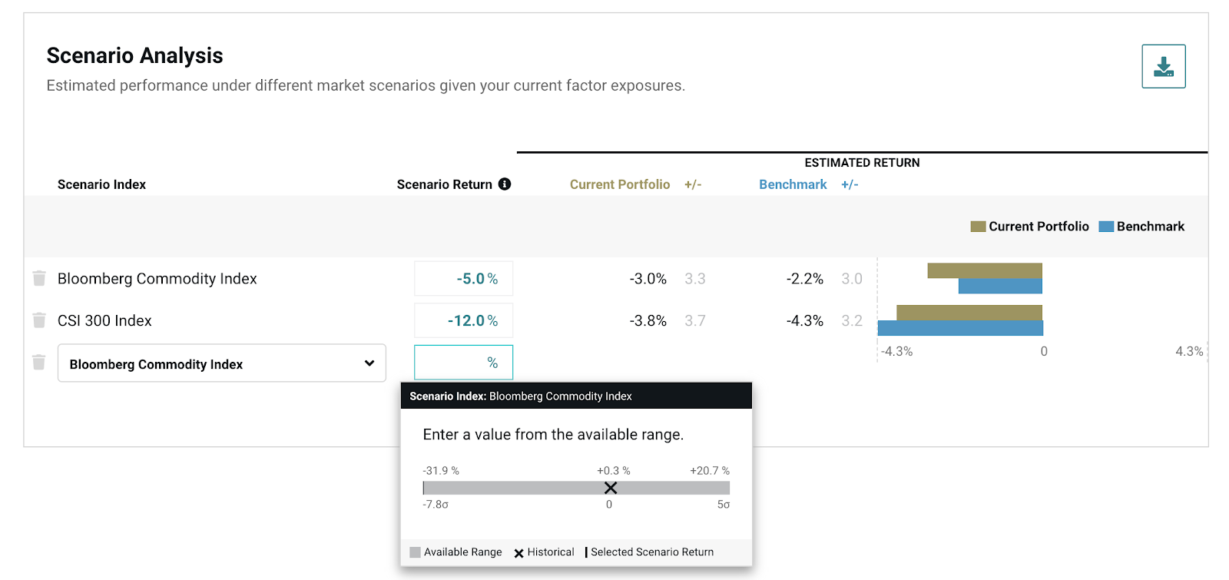The image size is (1229, 580).
Task: Delete the CSI 300 Index scenario row
Action: [39, 320]
